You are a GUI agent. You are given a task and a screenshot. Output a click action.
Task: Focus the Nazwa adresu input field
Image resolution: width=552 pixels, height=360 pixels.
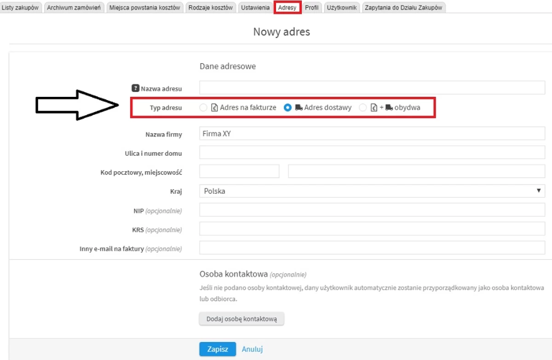(372, 88)
